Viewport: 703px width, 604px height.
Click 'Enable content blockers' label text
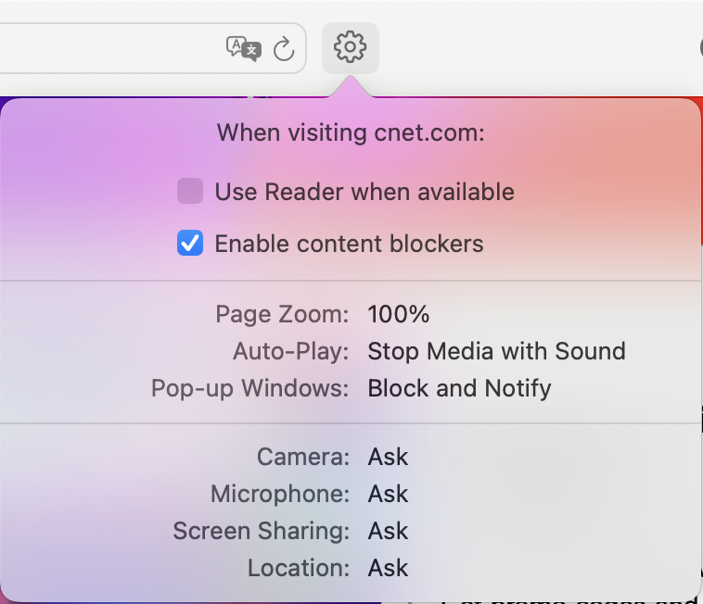(x=350, y=244)
